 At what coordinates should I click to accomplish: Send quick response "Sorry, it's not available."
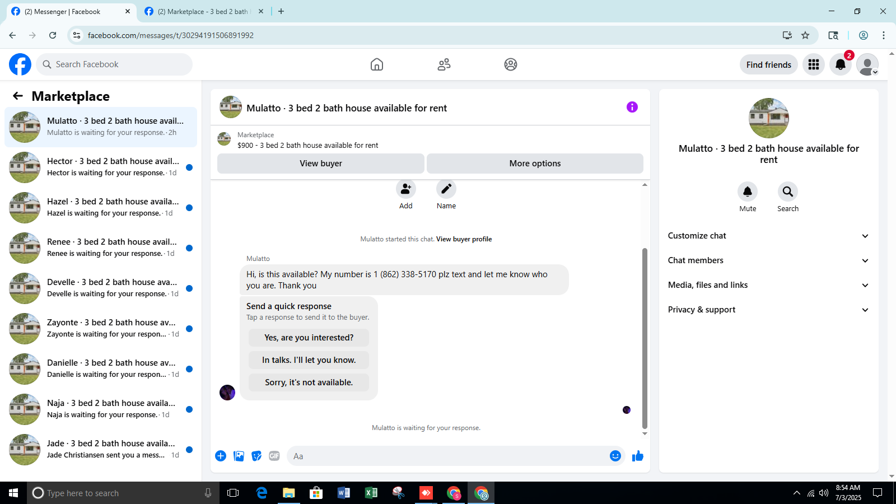pyautogui.click(x=309, y=382)
